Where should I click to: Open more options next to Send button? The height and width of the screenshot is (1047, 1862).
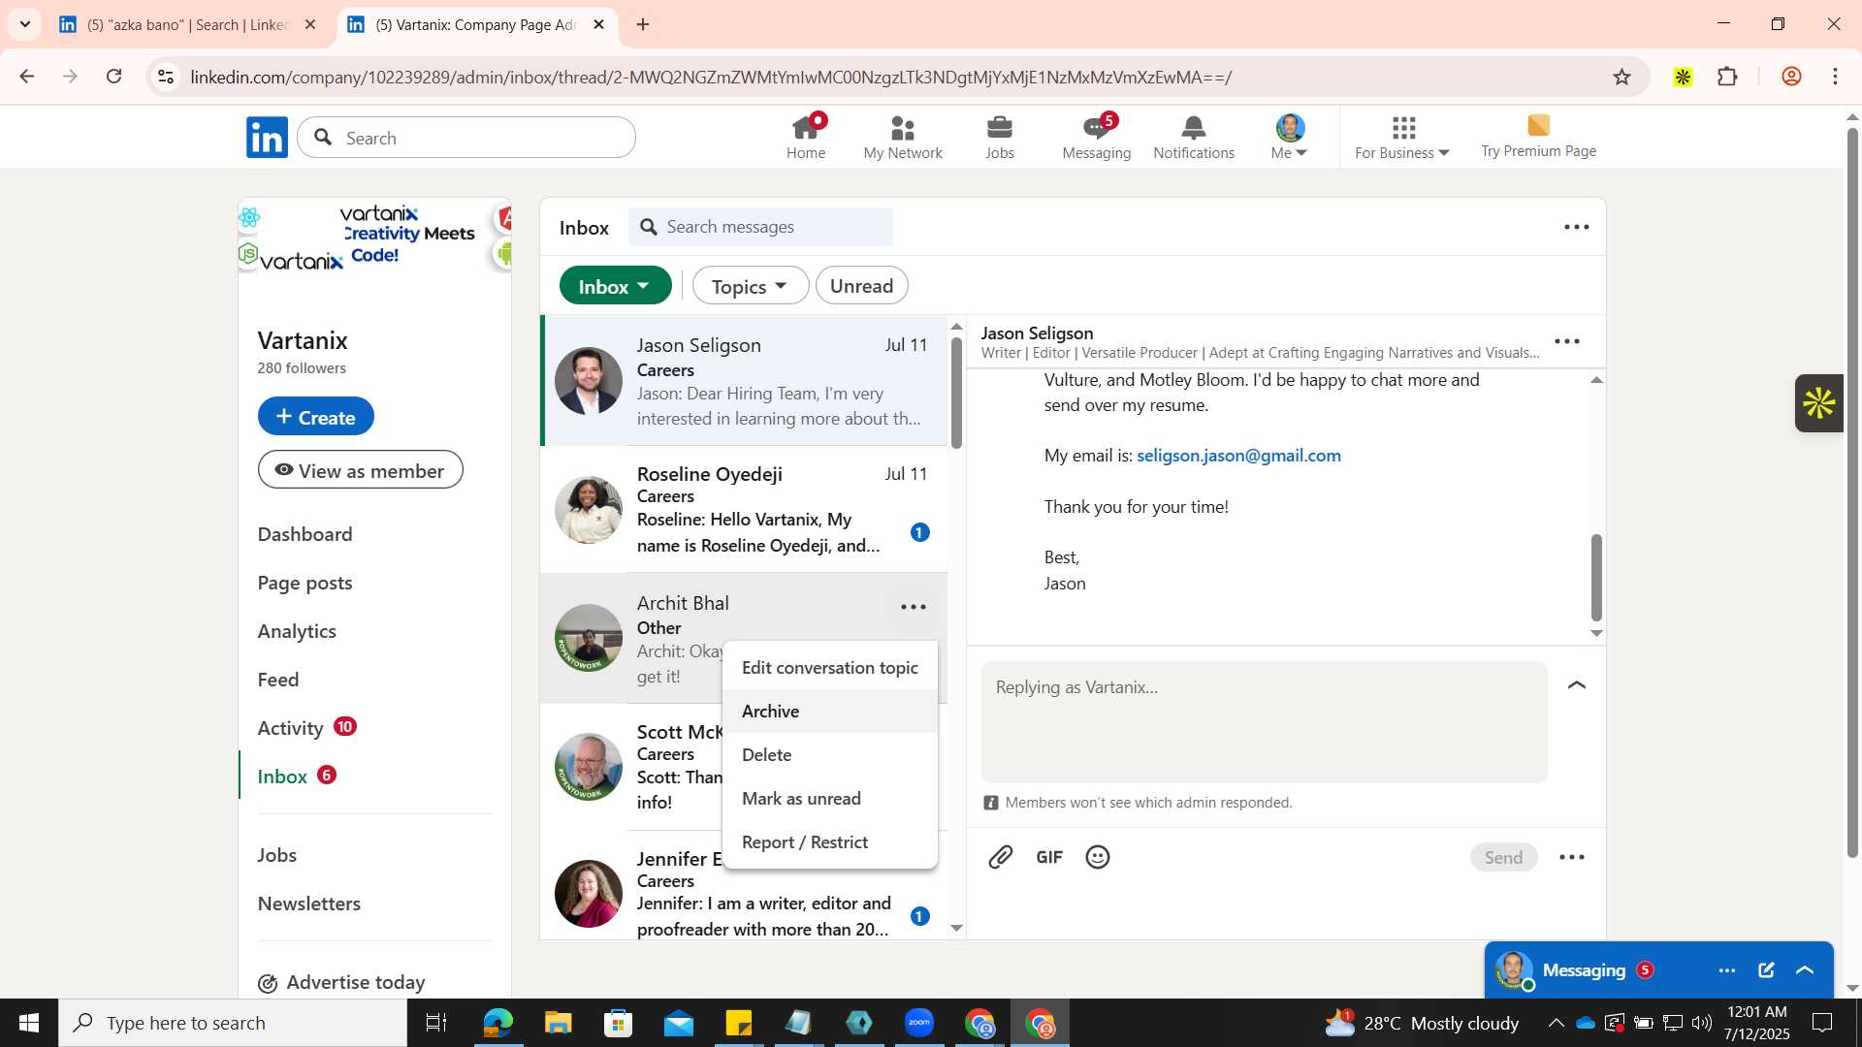pyautogui.click(x=1572, y=857)
